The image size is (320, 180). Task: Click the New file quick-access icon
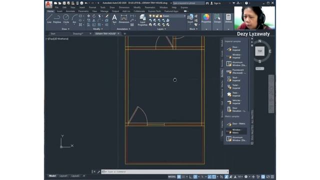(55, 3)
